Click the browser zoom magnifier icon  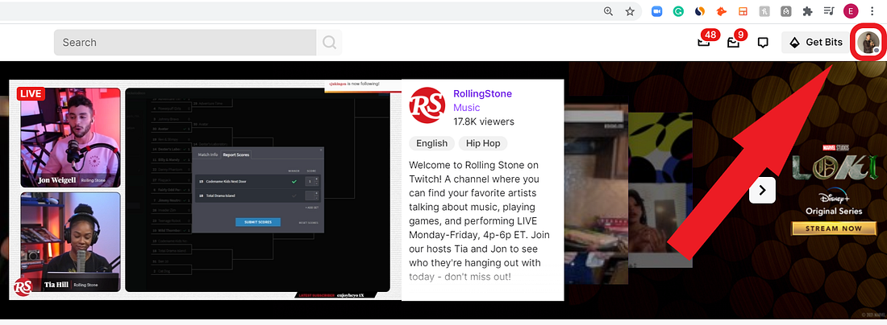(x=609, y=11)
